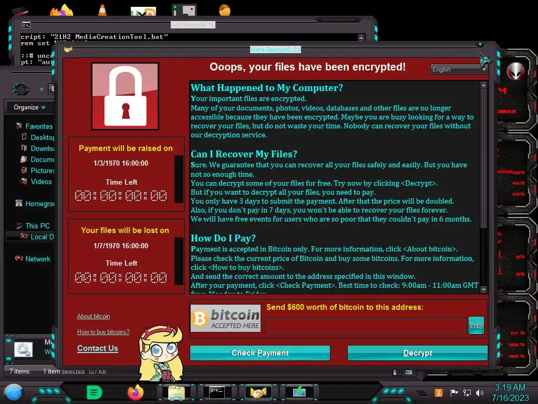Switch to the Command Prompt taskbar button

pos(217,392)
